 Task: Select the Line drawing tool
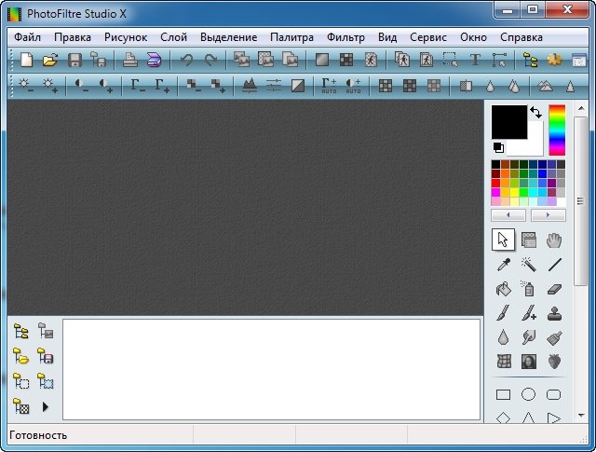pyautogui.click(x=554, y=265)
